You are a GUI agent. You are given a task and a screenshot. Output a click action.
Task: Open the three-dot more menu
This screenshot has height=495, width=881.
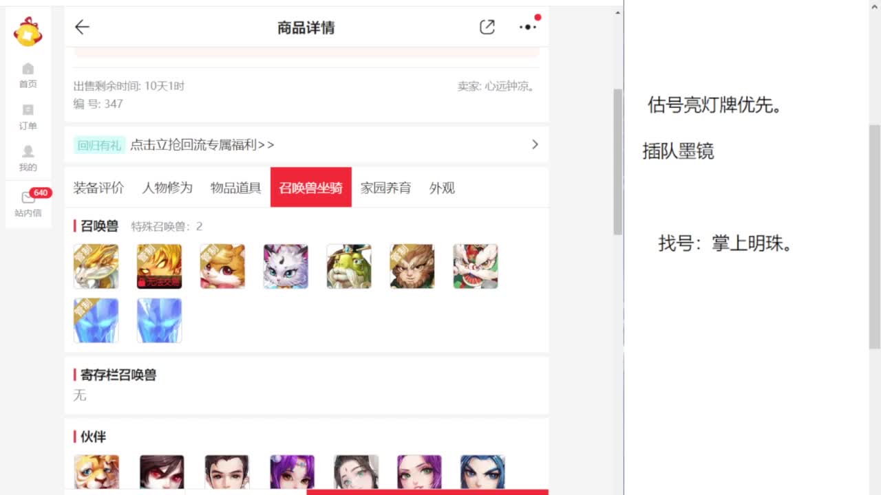[x=527, y=27]
